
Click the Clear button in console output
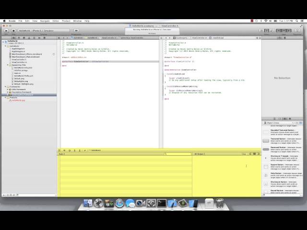click(244, 154)
